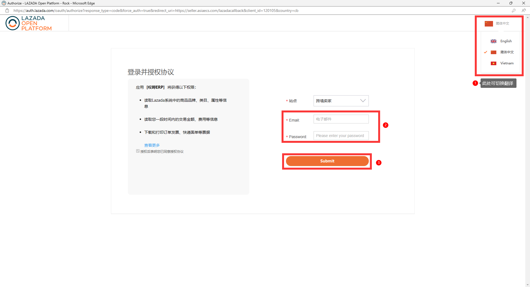The width and height of the screenshot is (530, 287).
Task: Click the China flag in header
Action: [x=489, y=23]
